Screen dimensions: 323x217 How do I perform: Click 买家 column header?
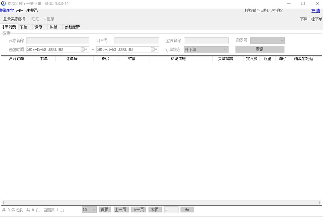tap(131, 59)
